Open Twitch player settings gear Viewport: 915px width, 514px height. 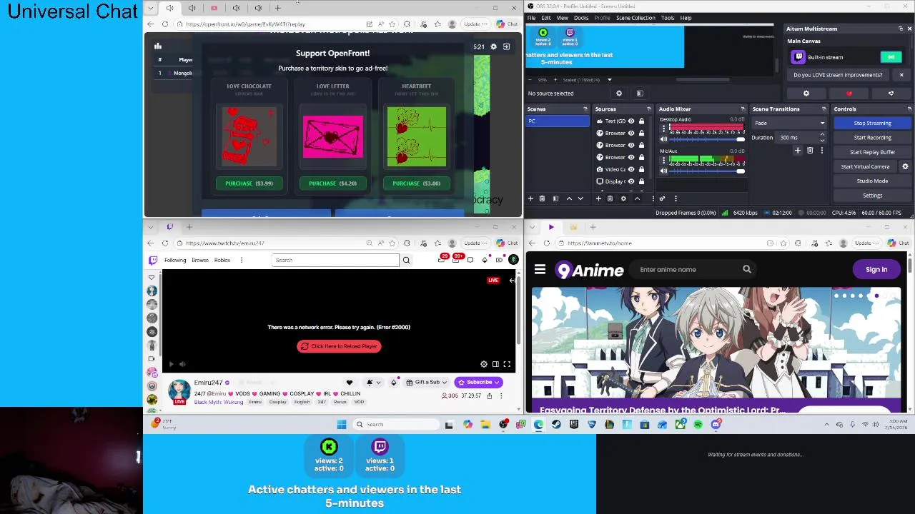tap(484, 364)
